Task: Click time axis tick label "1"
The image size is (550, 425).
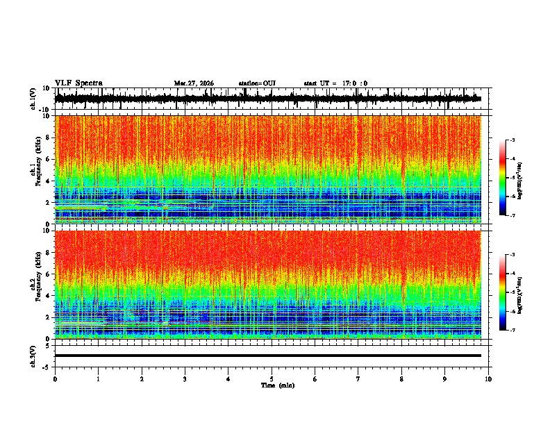Action: [98, 379]
